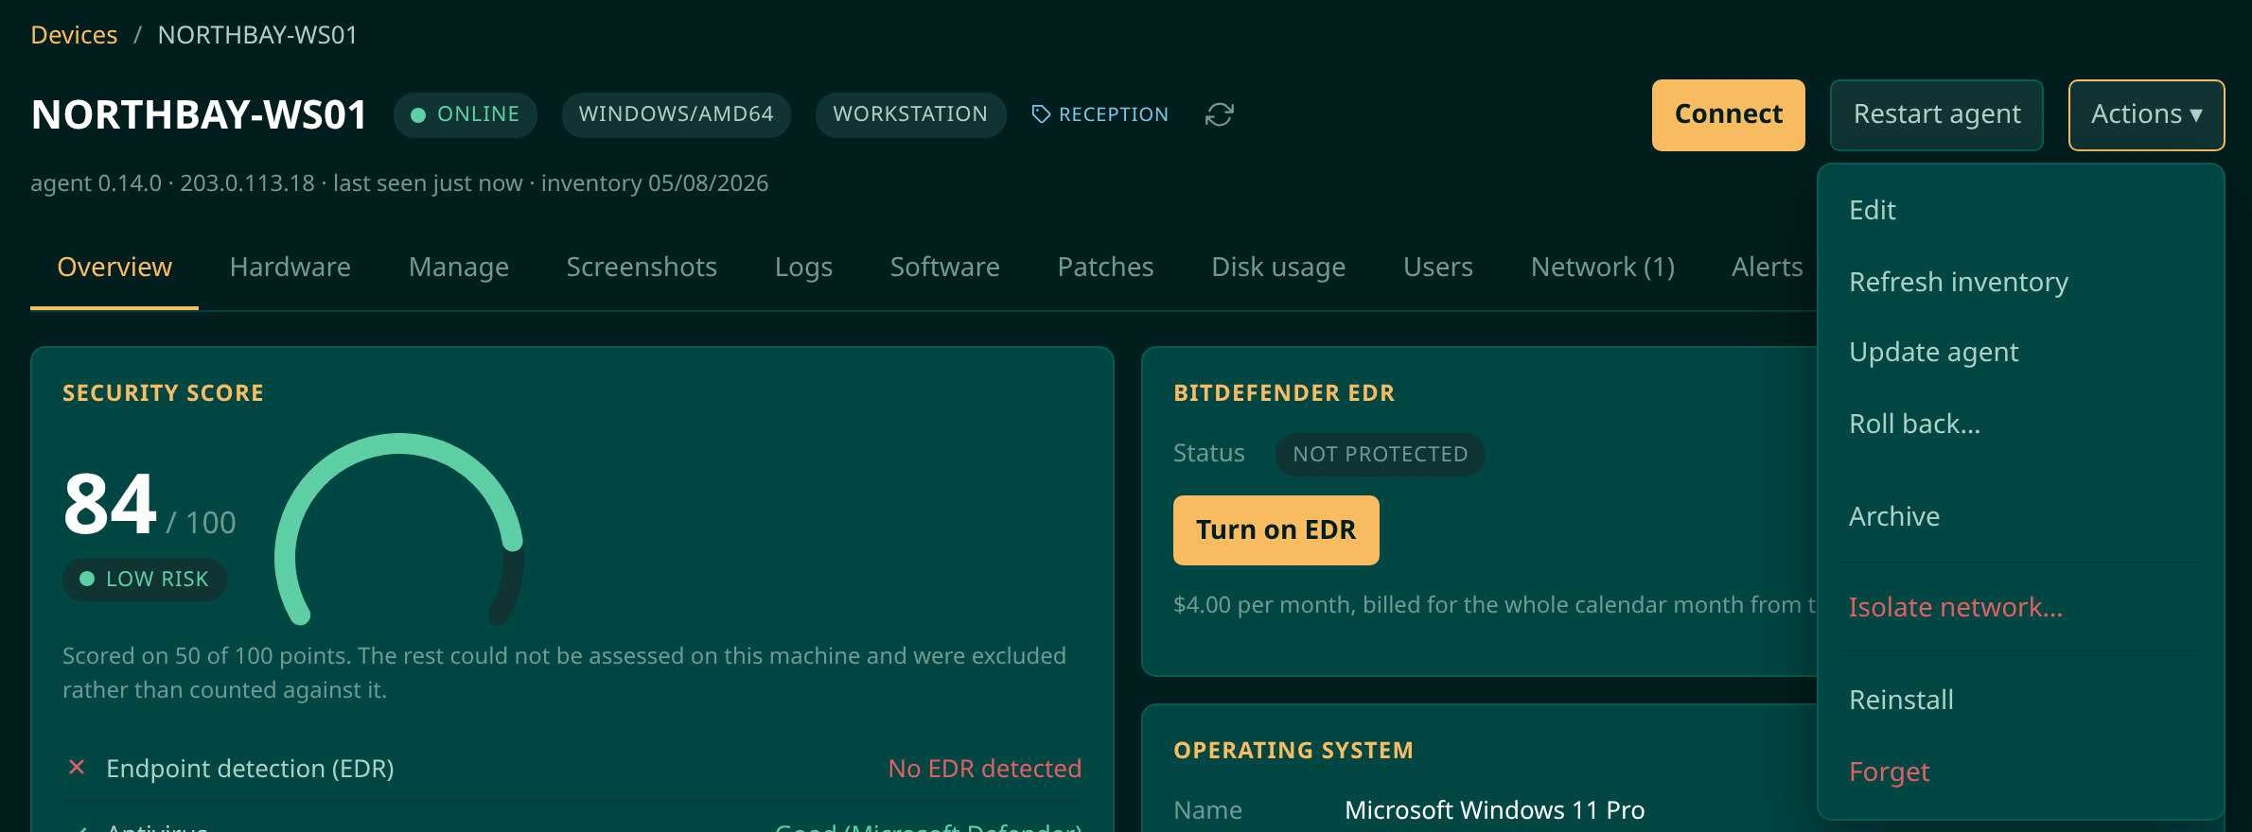Open the Manage tab
The height and width of the screenshot is (832, 2252).
click(x=458, y=267)
